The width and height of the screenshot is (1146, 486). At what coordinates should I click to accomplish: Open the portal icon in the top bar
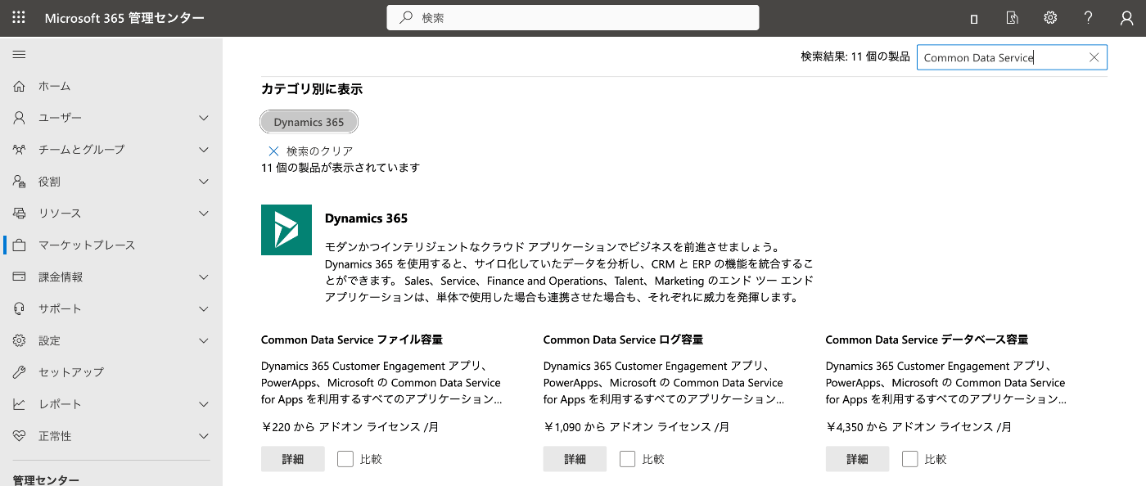click(974, 18)
